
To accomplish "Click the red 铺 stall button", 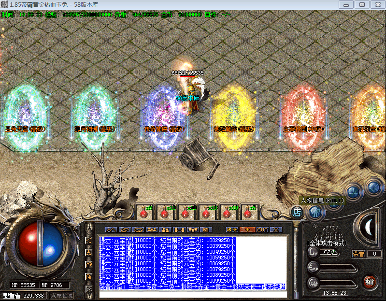I will (x=370, y=282).
